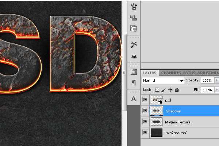Click the lock all padlock icon
The height and width of the screenshot is (146, 219).
pos(177,89)
